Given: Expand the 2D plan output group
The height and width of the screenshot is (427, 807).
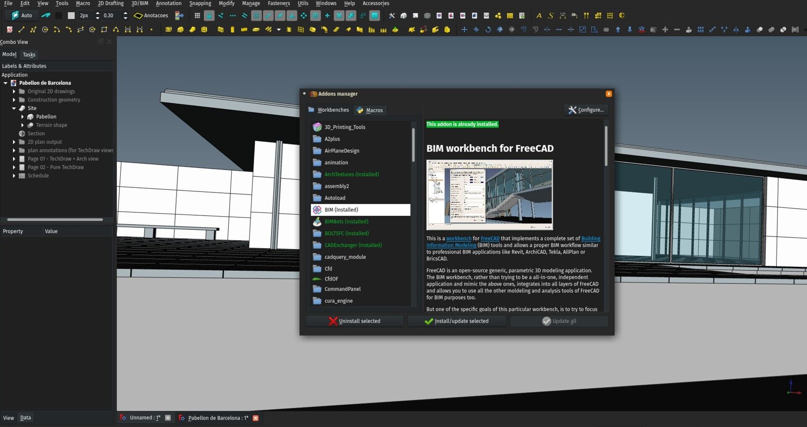Looking at the screenshot, I should tap(14, 142).
